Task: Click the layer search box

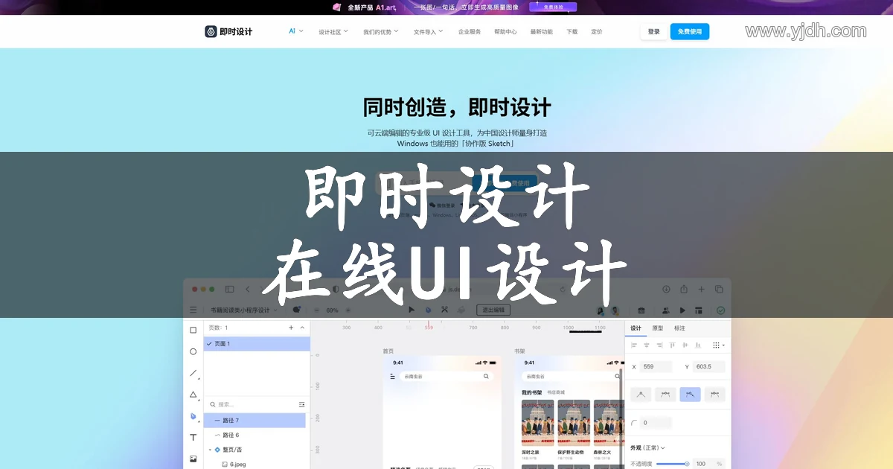Action: click(251, 404)
